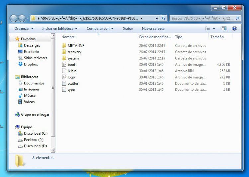This screenshot has height=177, width=249.
Task: Click the 252 KB size of lk.bin
Action: click(225, 71)
